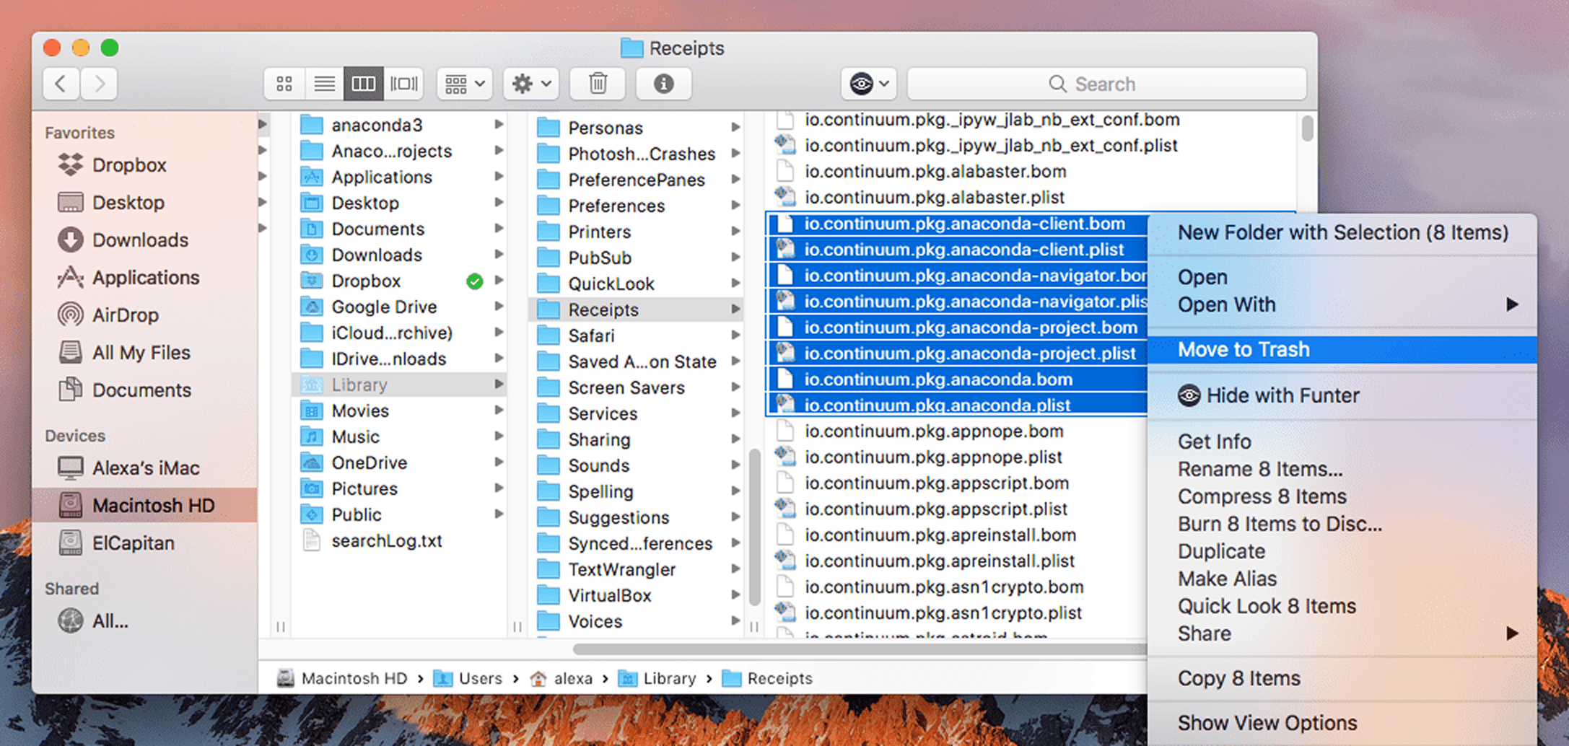Open the PreferencePanes folder
This screenshot has height=746, width=1569.
pos(636,180)
